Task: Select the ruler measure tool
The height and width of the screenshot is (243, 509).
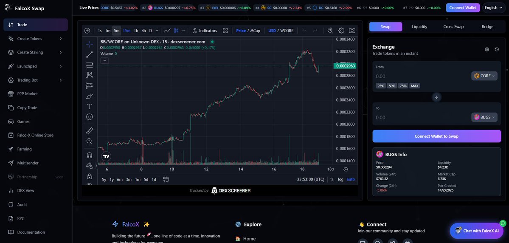Action: click(x=89, y=131)
